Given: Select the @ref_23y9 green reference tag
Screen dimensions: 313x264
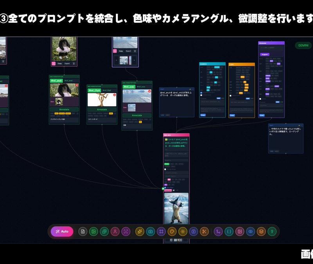Looking at the screenshot, I should tap(94, 90).
